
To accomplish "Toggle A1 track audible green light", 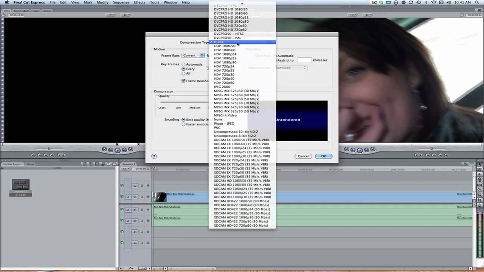I will [122, 210].
